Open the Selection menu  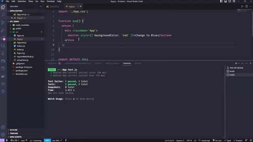22,1
